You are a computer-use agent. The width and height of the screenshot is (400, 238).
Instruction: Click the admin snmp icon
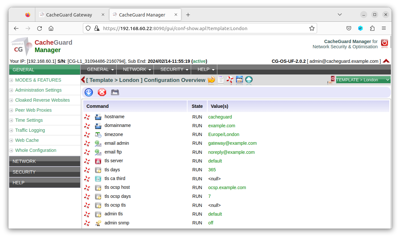point(98,223)
